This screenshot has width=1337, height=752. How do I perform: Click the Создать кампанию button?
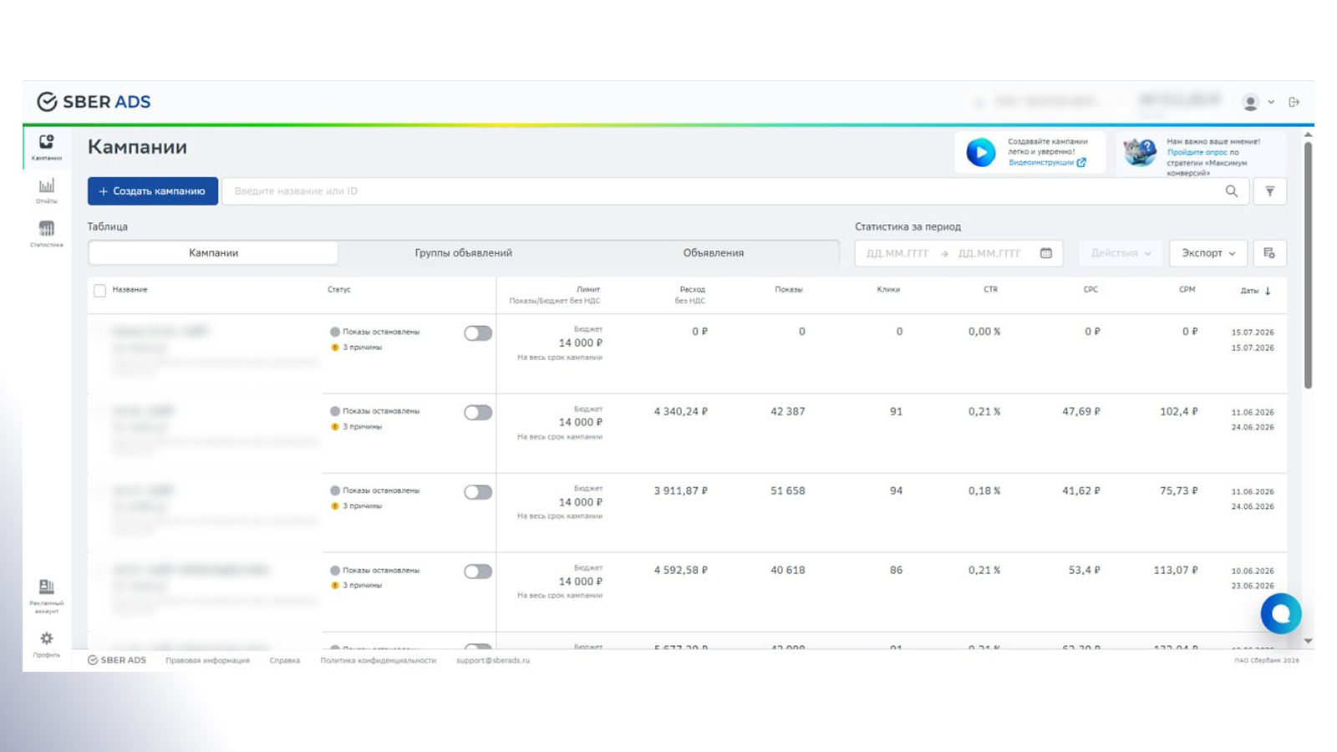point(153,191)
